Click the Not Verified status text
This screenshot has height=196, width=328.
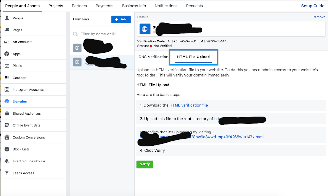(x=162, y=46)
